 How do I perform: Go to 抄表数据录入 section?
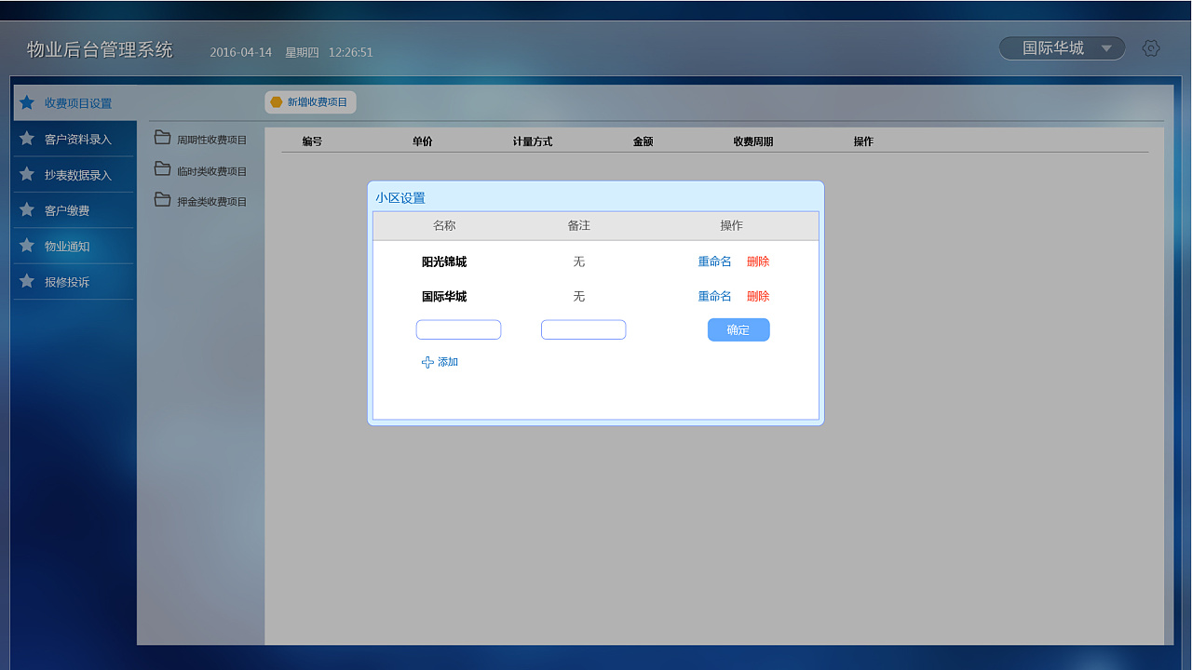coord(74,174)
